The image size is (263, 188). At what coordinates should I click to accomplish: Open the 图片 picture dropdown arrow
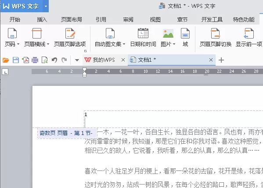pos(174,44)
